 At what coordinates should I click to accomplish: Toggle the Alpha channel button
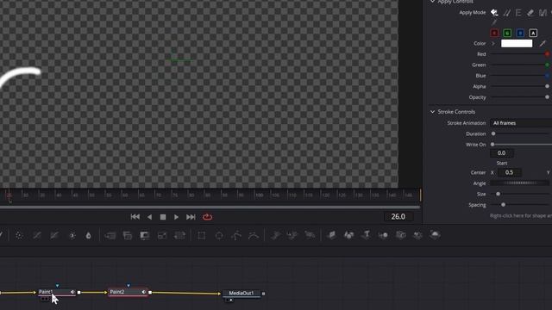tap(533, 33)
